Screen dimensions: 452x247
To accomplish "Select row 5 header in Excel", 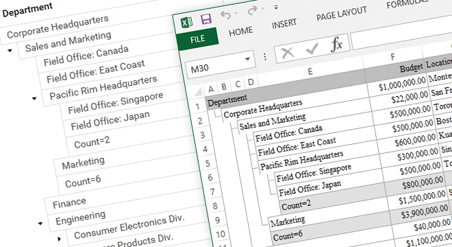I will pos(208,163).
